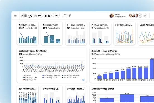Viewport: 154px width, 103px height.
Task: Click the gray-haired collaborator avatar
Action: [x=131, y=16]
